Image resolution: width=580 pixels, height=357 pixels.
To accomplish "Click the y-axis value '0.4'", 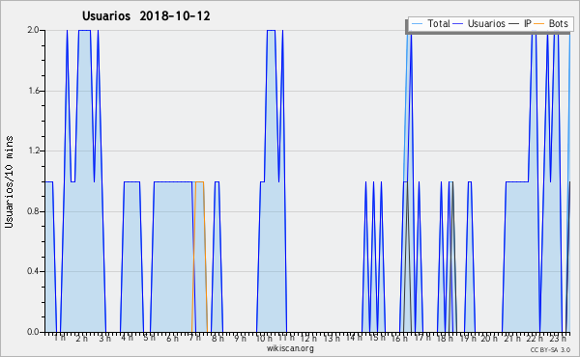I will (34, 271).
